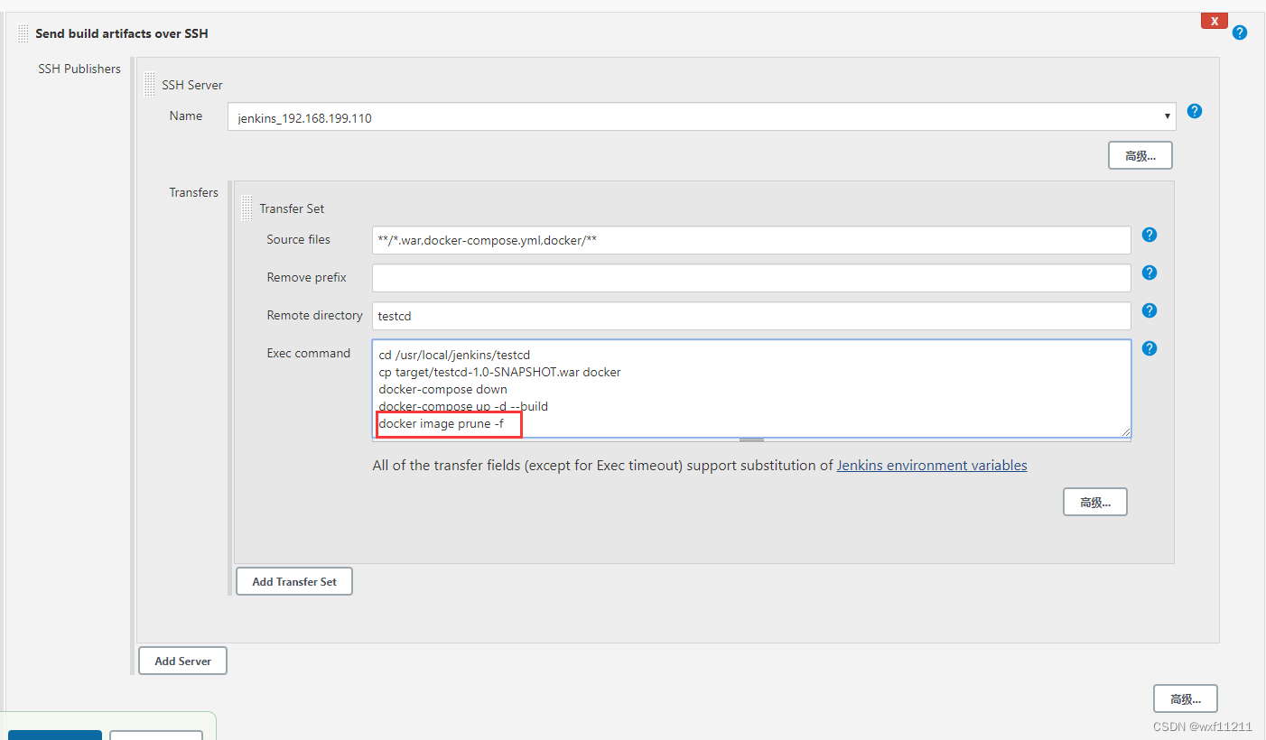1266x740 pixels.
Task: Click the resize bar below Exec command
Action: (x=751, y=440)
